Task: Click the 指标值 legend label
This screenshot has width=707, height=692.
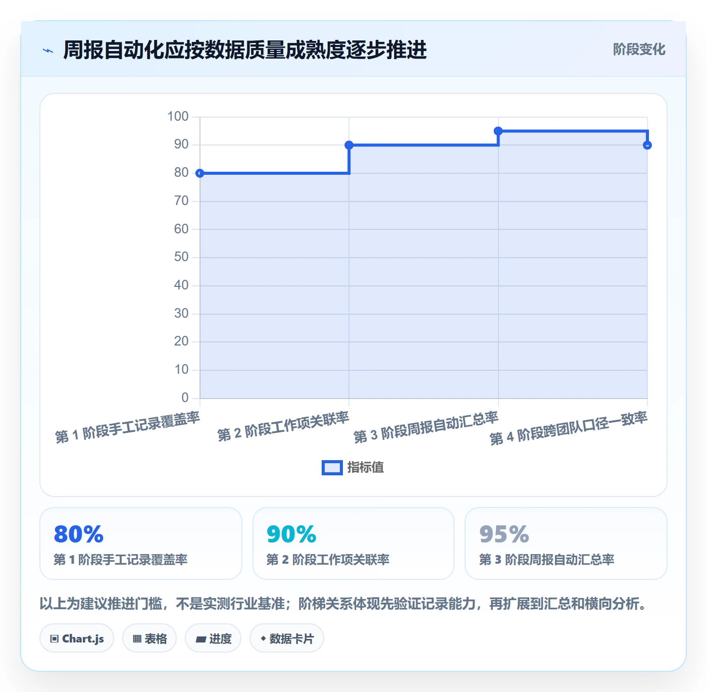Action: 366,468
